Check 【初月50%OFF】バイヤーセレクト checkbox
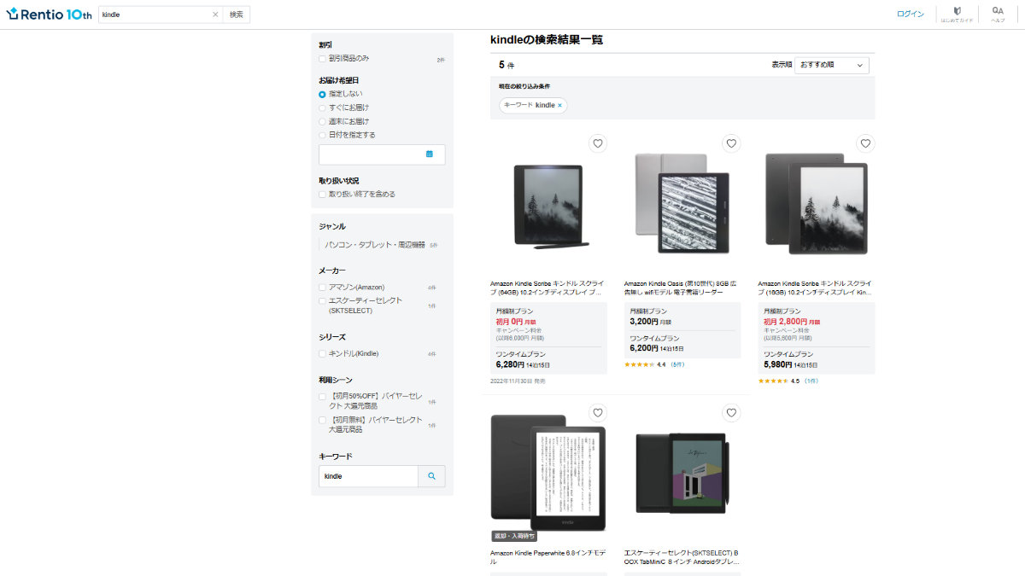 click(x=322, y=397)
